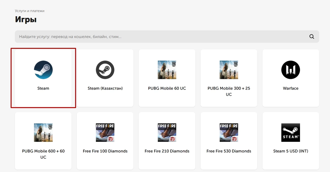Choose the 'Free Fire 100 Diamonds' label
The height and width of the screenshot is (172, 330).
point(105,151)
